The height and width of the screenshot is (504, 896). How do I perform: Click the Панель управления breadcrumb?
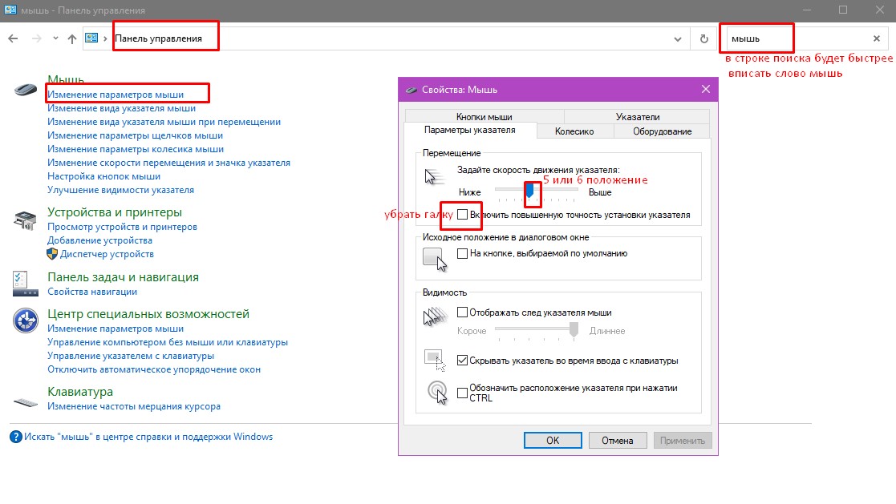[x=158, y=38]
